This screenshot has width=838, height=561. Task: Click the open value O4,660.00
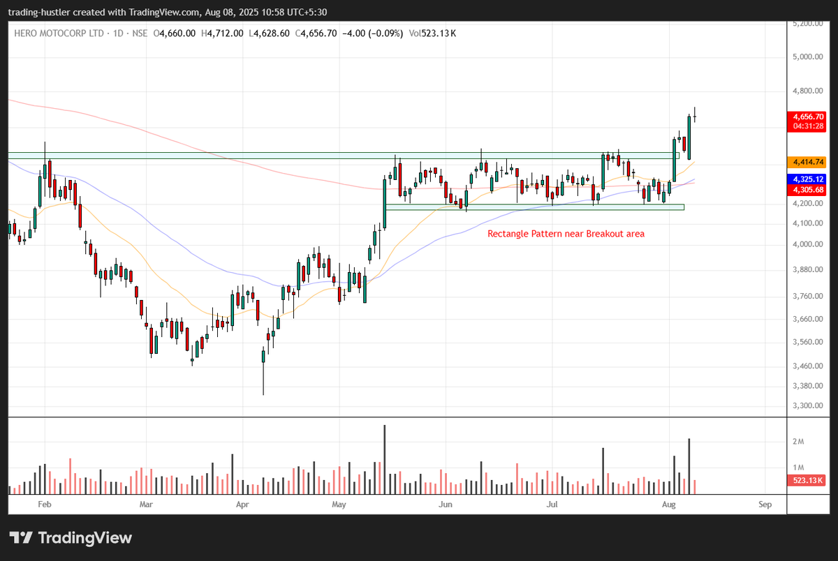tap(175, 33)
